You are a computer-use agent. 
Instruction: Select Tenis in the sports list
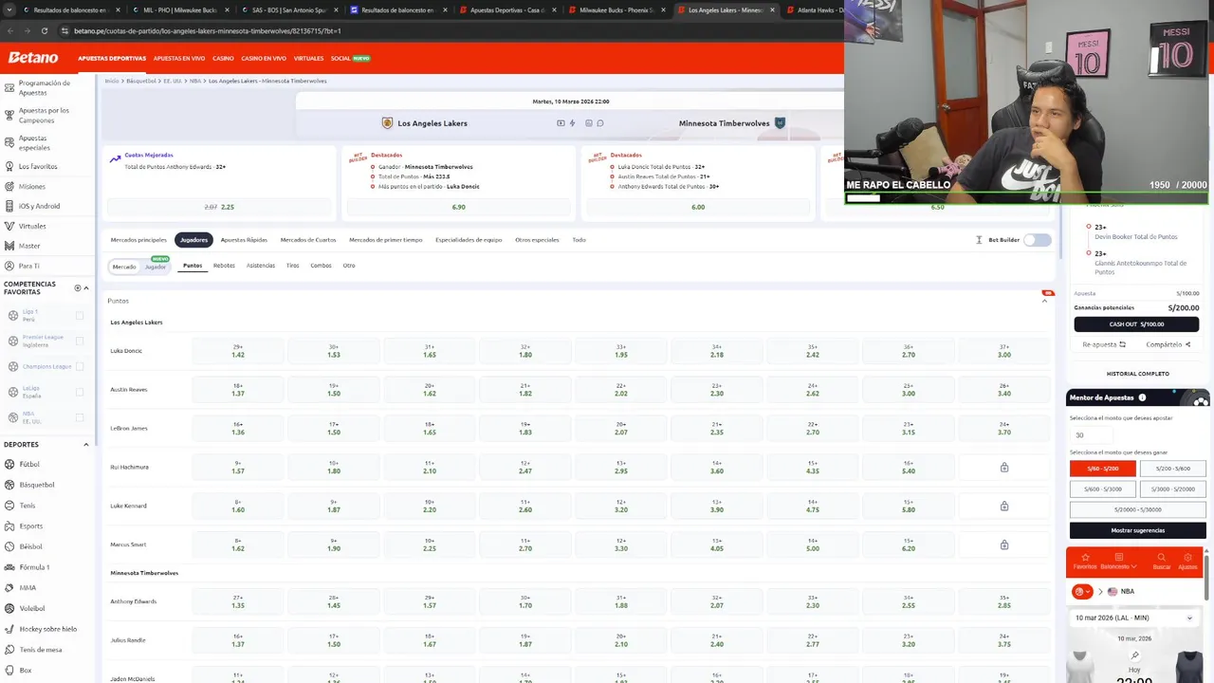[x=27, y=506]
